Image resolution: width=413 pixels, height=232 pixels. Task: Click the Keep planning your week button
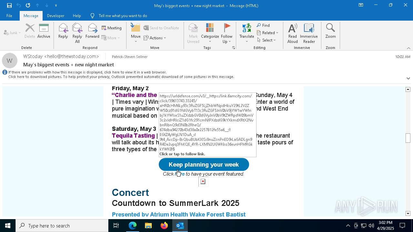click(204, 165)
